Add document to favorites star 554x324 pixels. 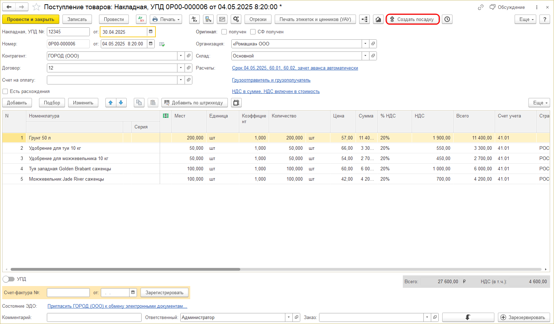(37, 7)
